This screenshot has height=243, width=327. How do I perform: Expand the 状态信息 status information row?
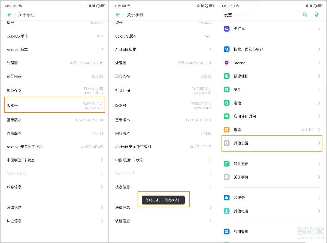pyautogui.click(x=55, y=187)
